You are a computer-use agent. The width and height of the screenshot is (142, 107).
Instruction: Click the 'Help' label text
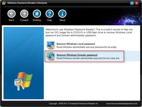pyautogui.click(x=49, y=20)
